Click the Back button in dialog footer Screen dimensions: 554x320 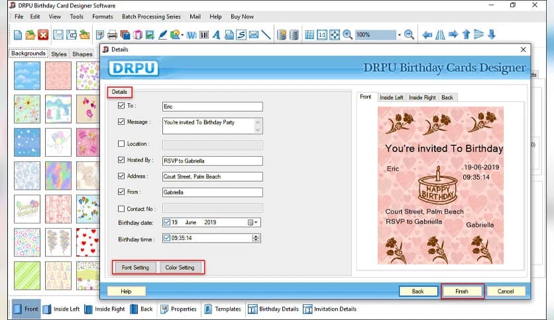pos(418,292)
